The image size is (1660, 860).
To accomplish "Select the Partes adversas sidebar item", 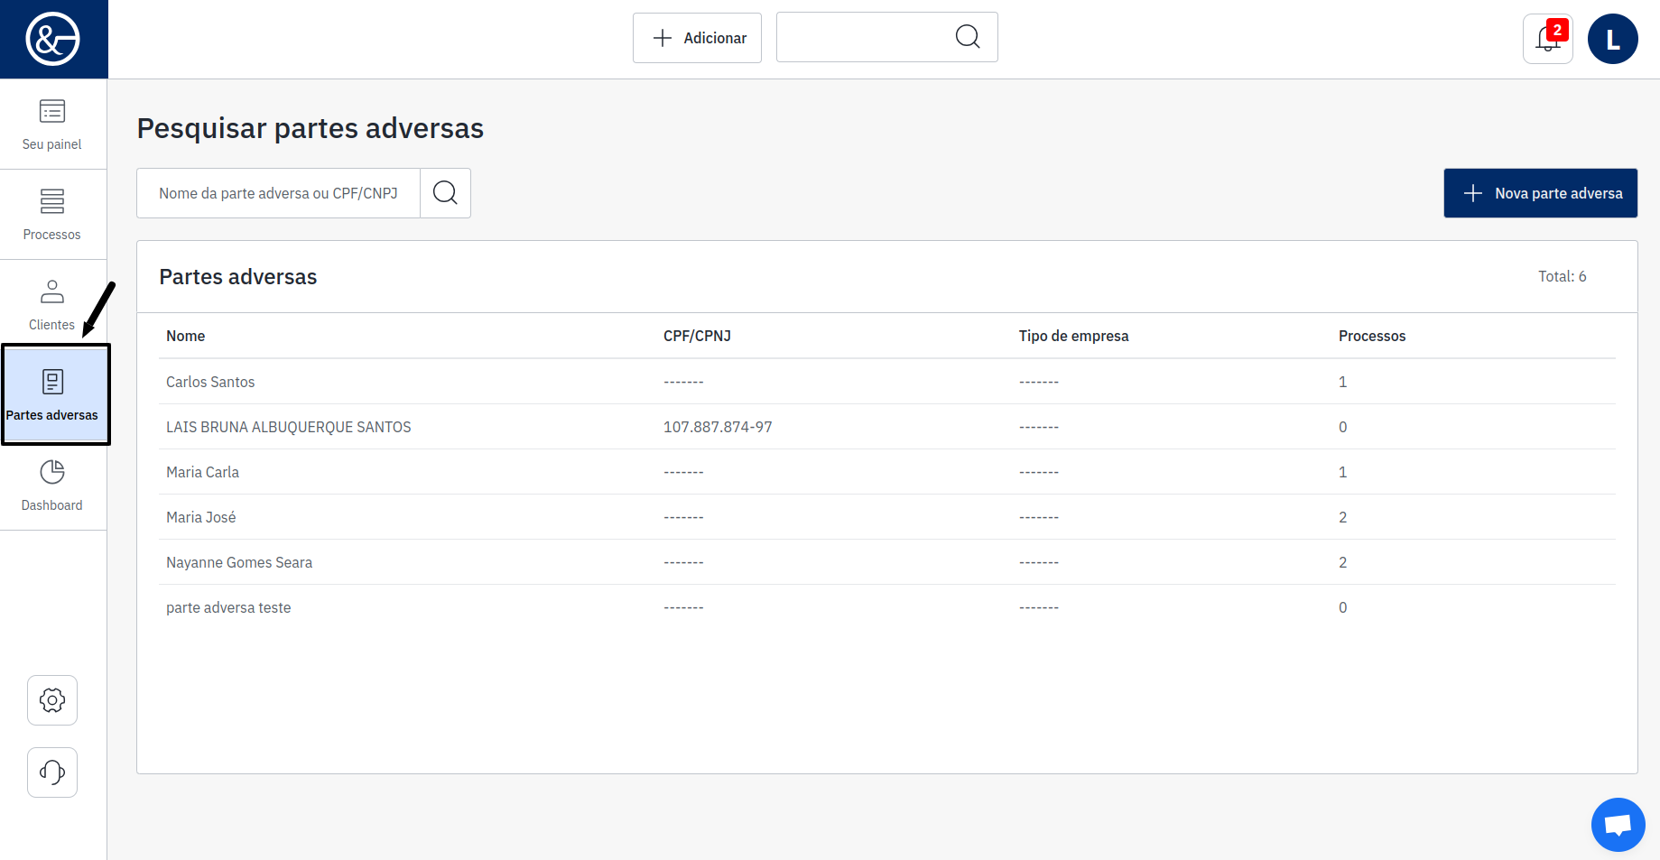I will [52, 395].
